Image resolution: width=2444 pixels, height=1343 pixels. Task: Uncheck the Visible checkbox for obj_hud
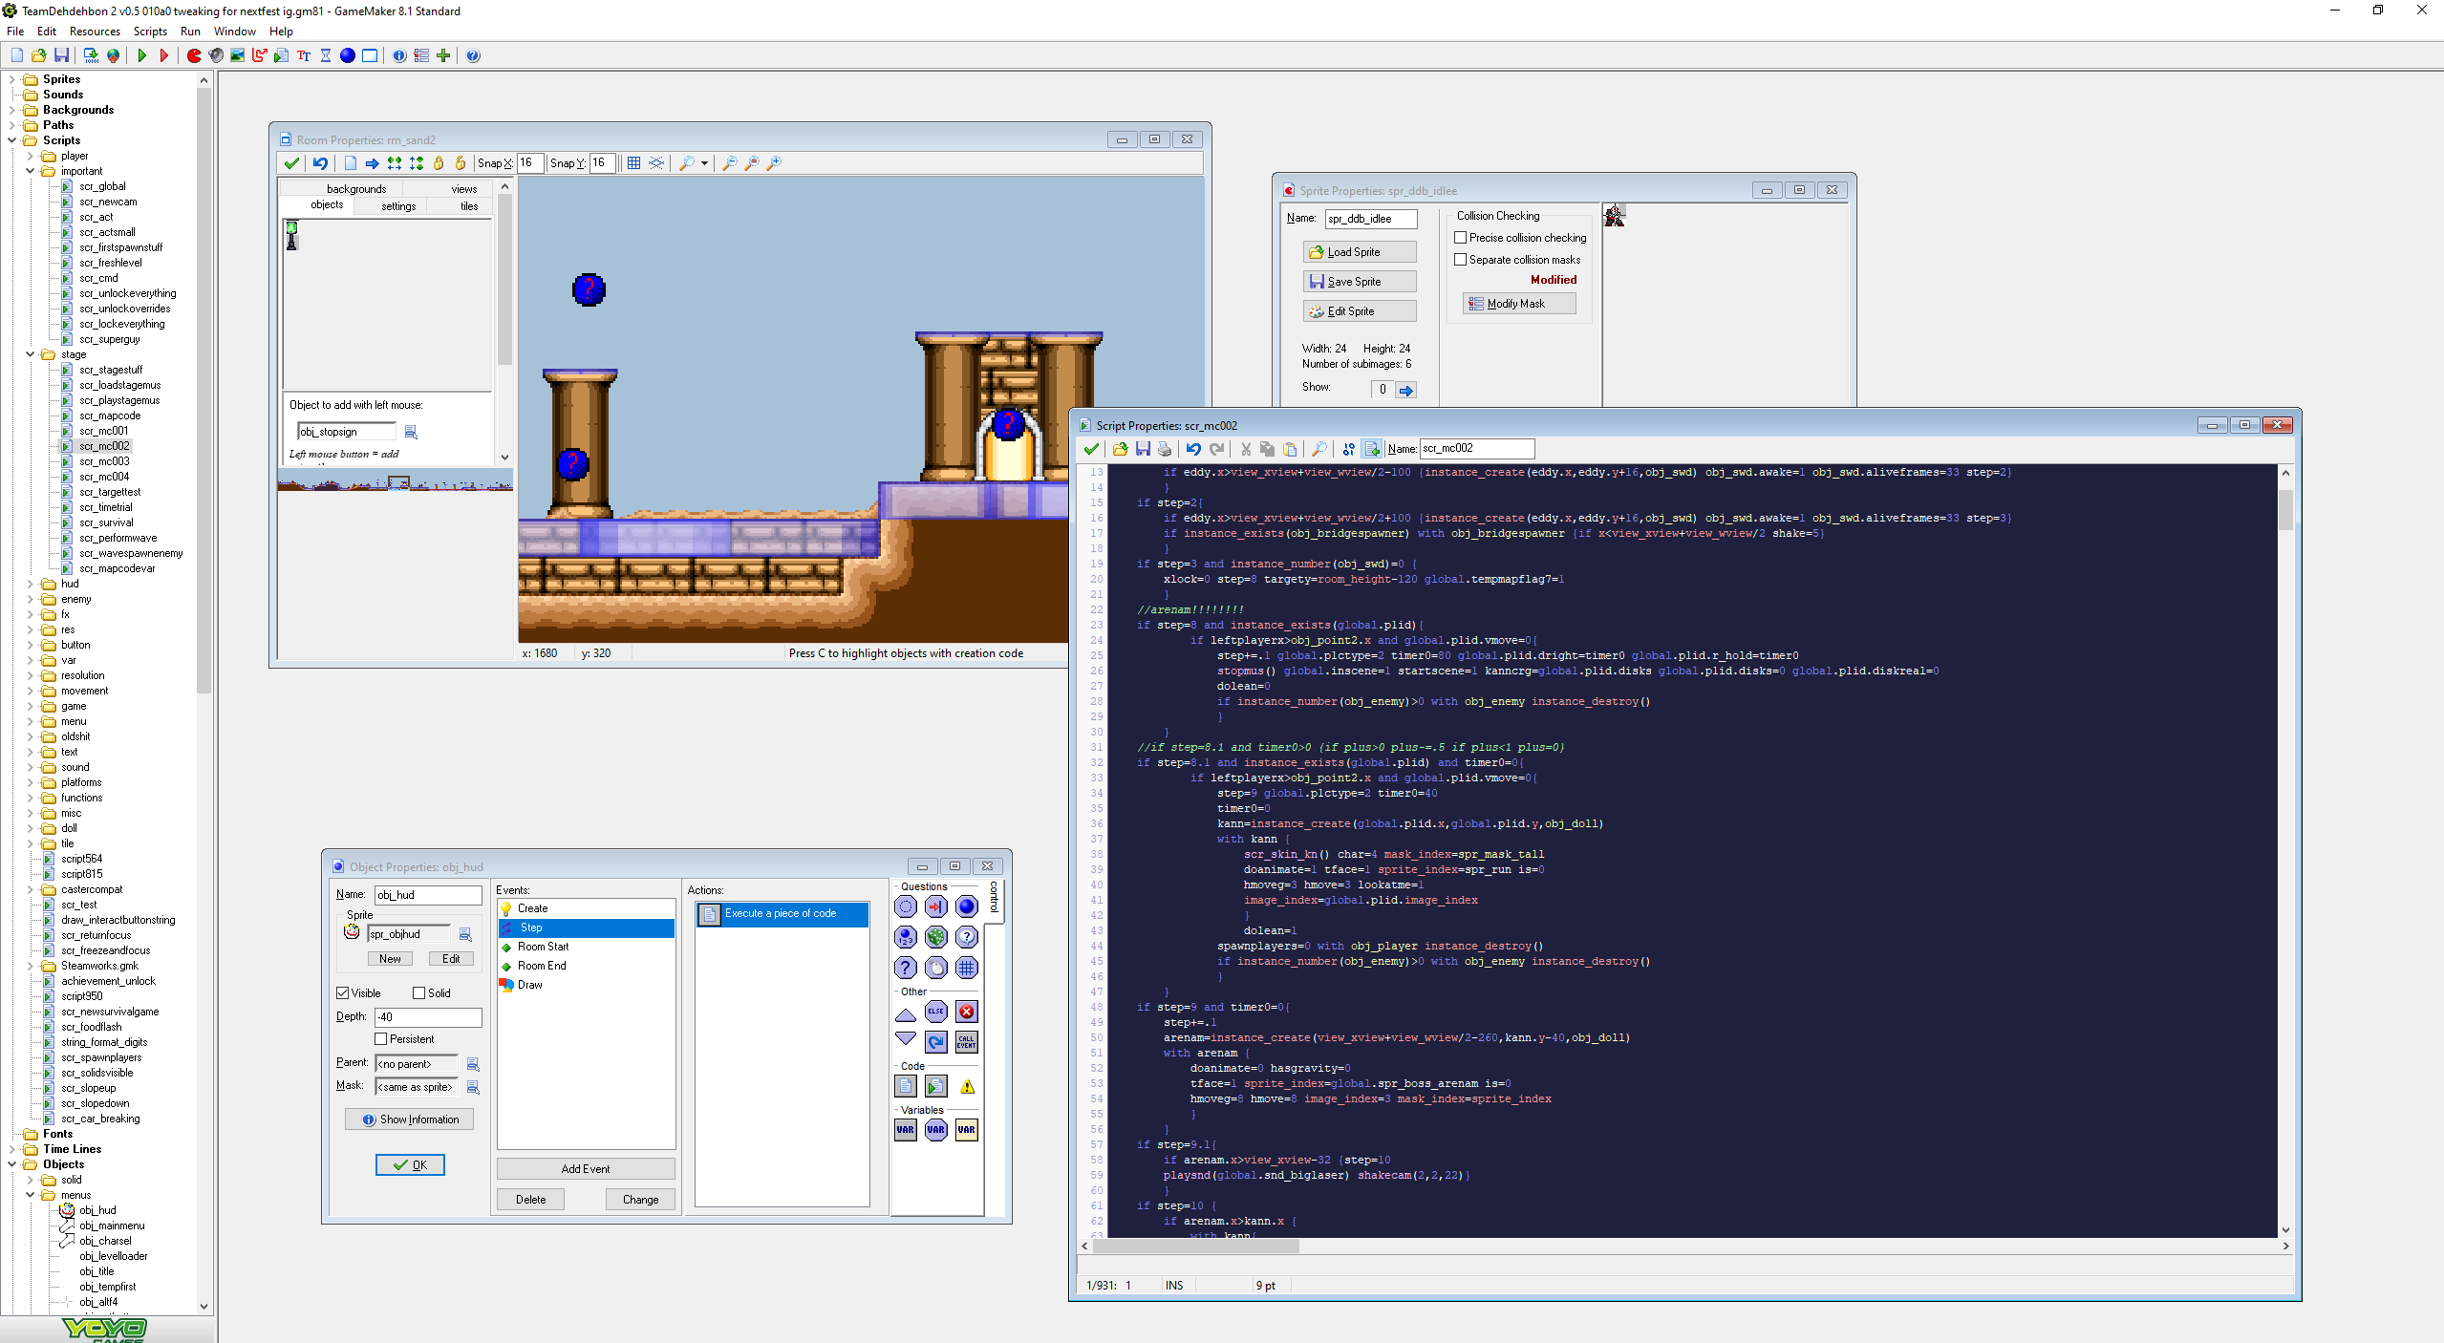click(x=343, y=993)
